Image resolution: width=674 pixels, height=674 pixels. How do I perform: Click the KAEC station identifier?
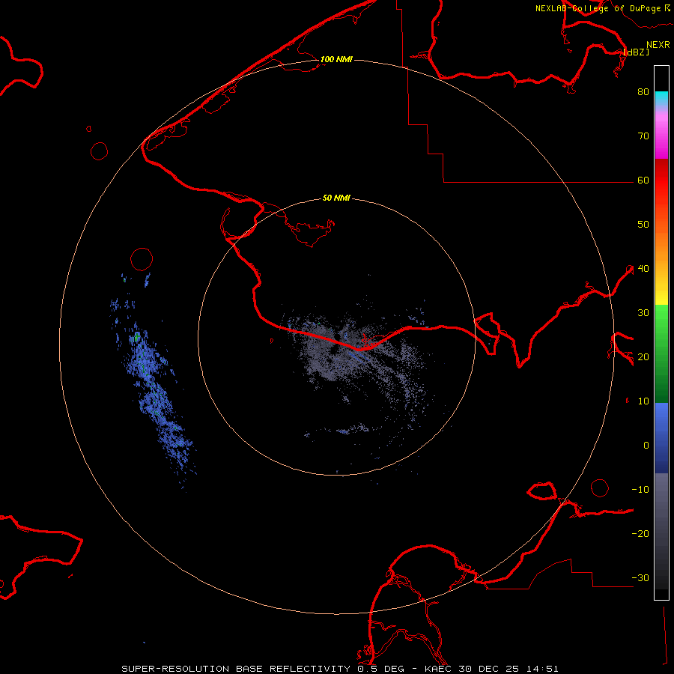tap(438, 669)
